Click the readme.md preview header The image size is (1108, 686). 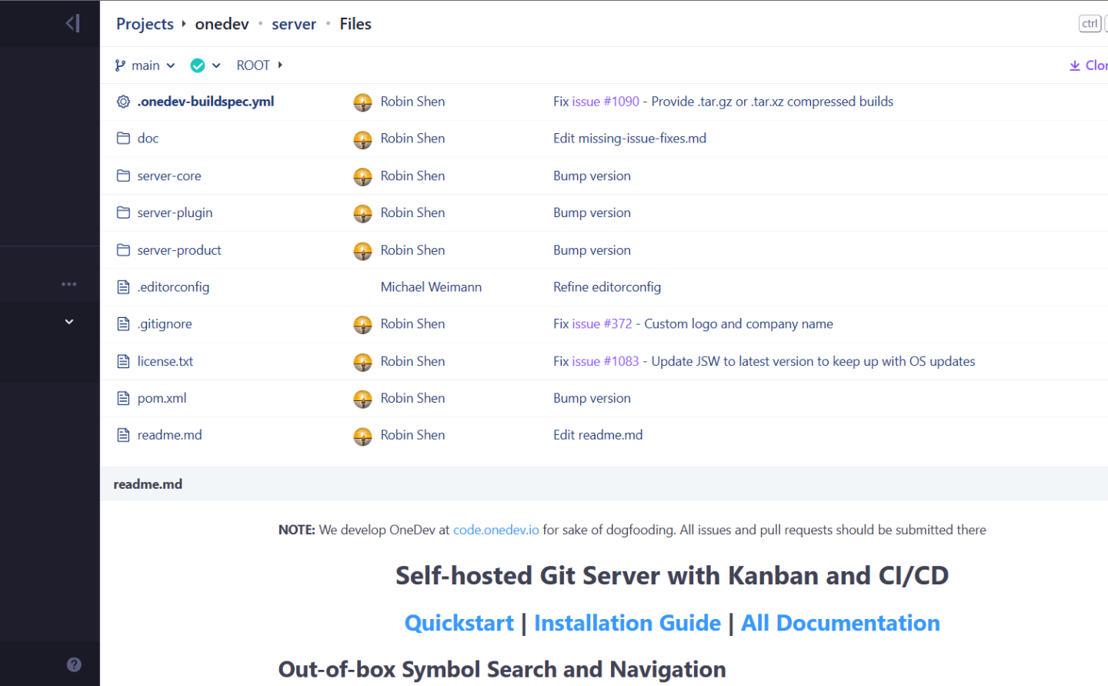tap(148, 484)
